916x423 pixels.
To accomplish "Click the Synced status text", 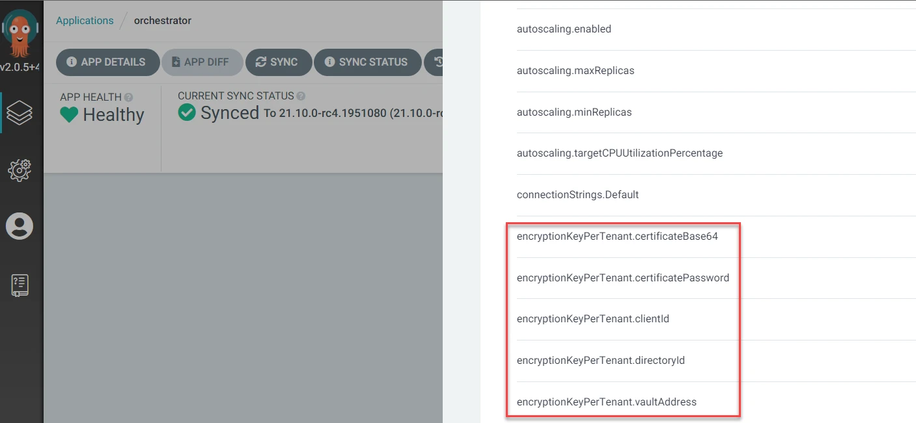I will pos(230,113).
